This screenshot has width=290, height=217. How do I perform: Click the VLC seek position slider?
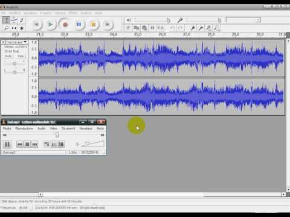54,135
